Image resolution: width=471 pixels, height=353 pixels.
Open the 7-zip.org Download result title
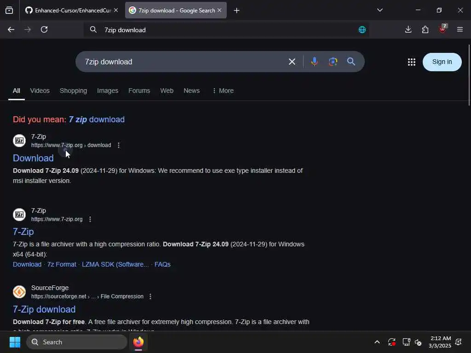click(x=33, y=158)
